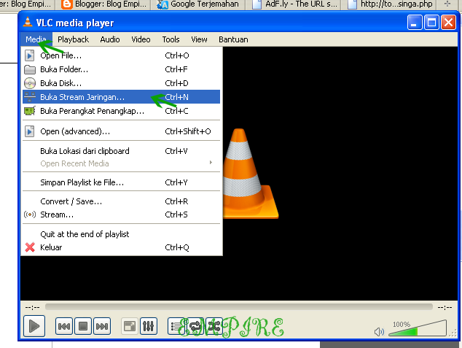Toggle fullscreen video button

click(130, 326)
